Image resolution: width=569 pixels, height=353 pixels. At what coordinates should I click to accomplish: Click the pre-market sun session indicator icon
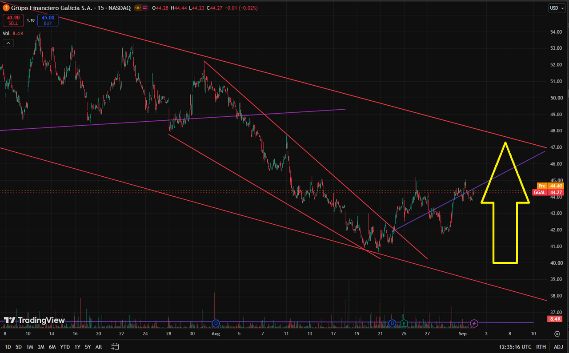pyautogui.click(x=138, y=8)
